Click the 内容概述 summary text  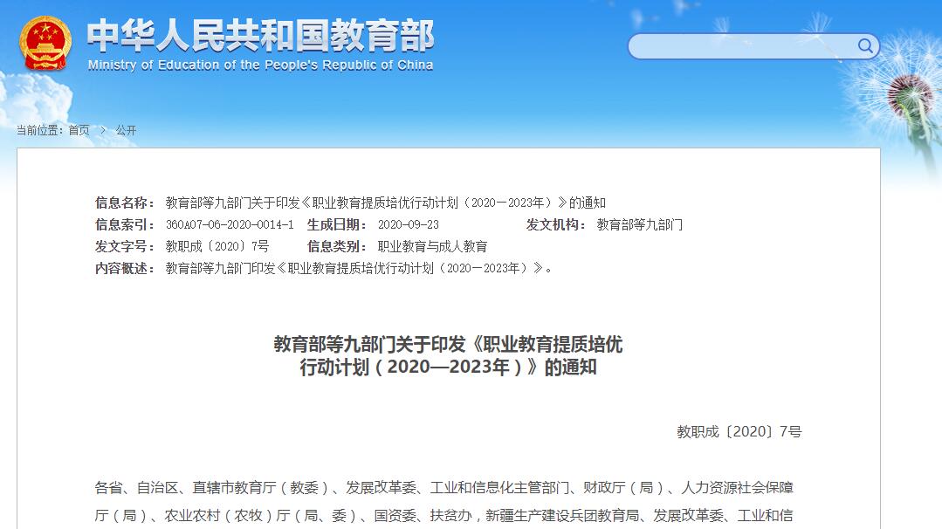(x=358, y=268)
